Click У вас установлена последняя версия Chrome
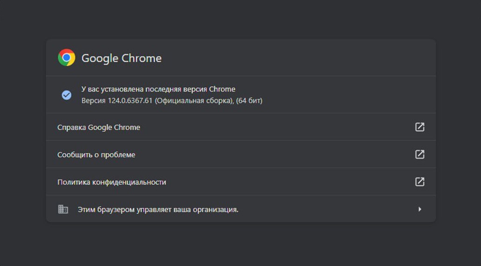 tap(158, 89)
